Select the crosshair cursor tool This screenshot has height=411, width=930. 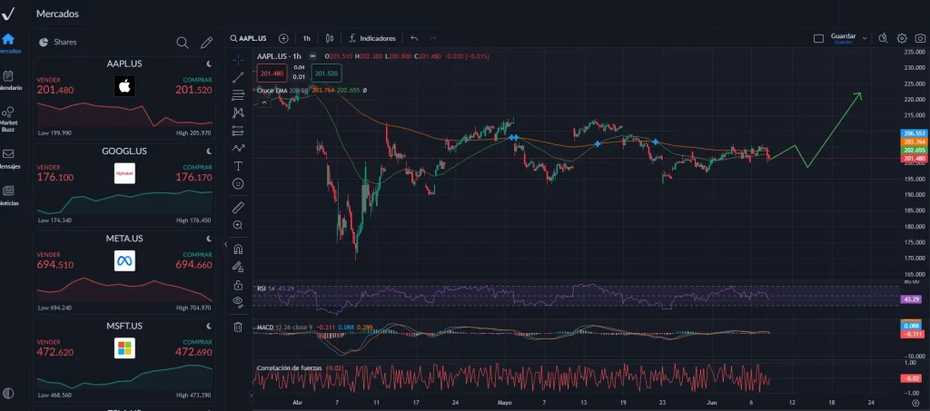click(x=238, y=60)
